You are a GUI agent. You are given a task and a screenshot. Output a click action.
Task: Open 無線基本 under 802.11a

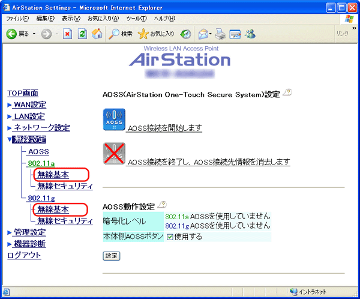coord(53,175)
